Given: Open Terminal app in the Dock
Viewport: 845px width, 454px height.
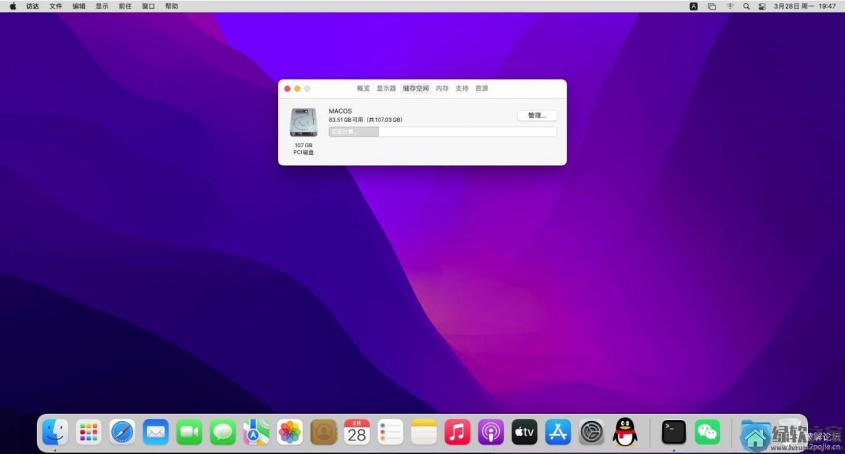Looking at the screenshot, I should pos(674,432).
